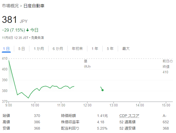Click the green down arrow beside 7.15%
The image size is (176, 133).
(x=28, y=30)
